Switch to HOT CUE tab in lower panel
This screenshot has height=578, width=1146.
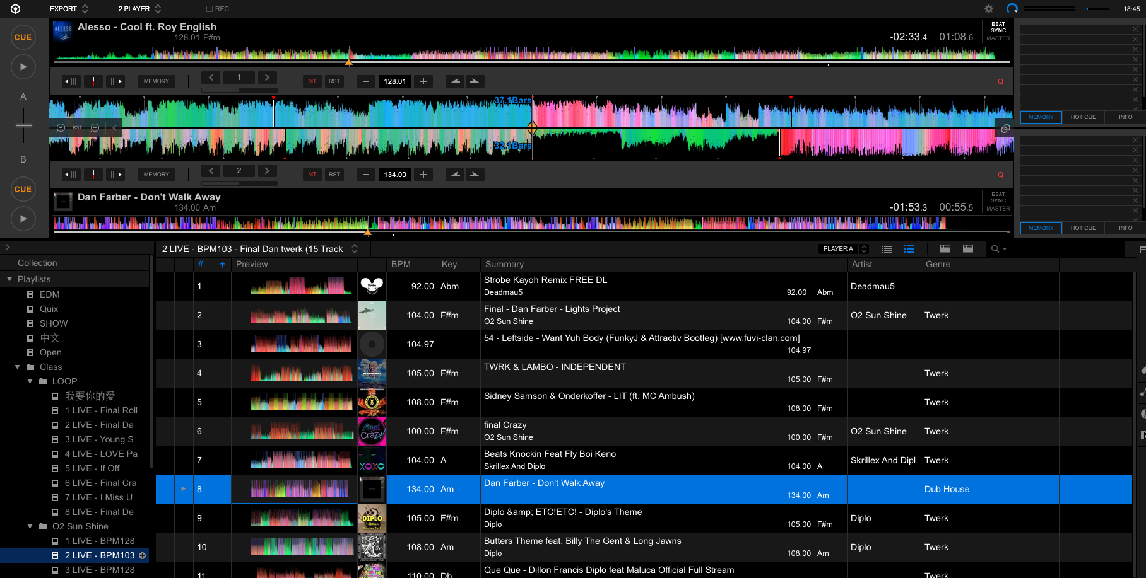(1083, 228)
